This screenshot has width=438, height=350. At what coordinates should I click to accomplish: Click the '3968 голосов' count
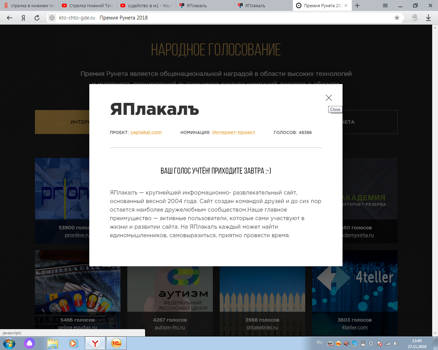tap(262, 320)
